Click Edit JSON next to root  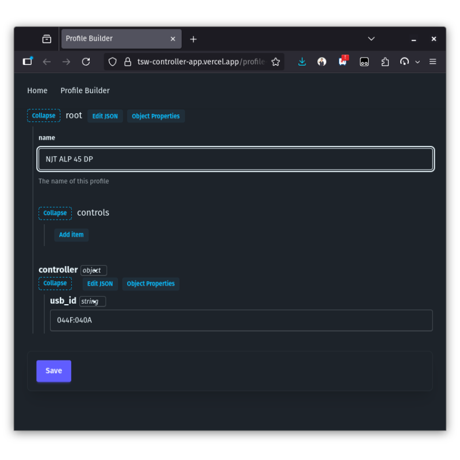click(105, 116)
